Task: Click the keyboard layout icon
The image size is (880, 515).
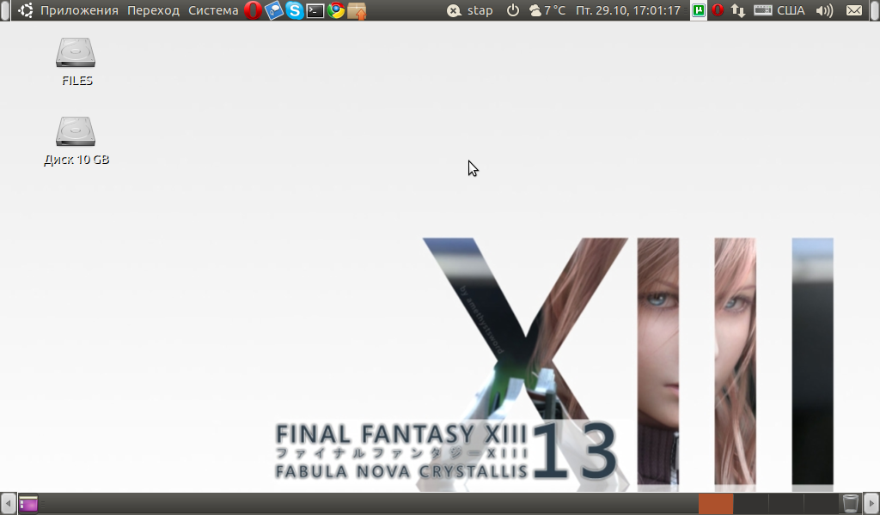Action: 763,10
